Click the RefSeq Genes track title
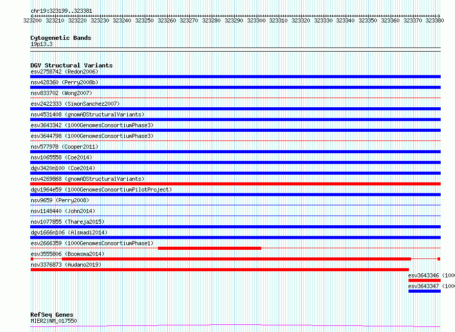The width and height of the screenshot is (455, 332). pos(52,315)
